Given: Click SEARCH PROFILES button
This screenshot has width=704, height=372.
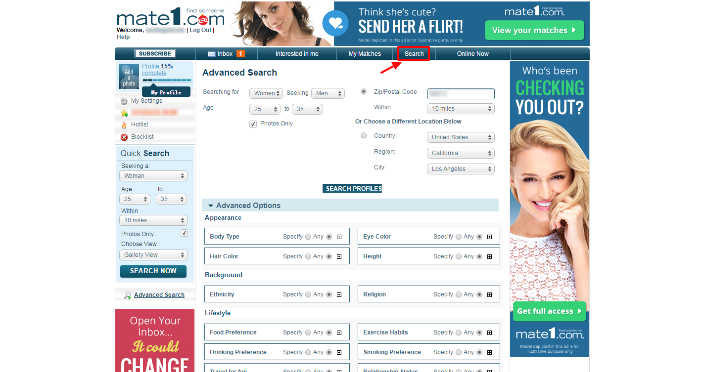Looking at the screenshot, I should (x=353, y=189).
